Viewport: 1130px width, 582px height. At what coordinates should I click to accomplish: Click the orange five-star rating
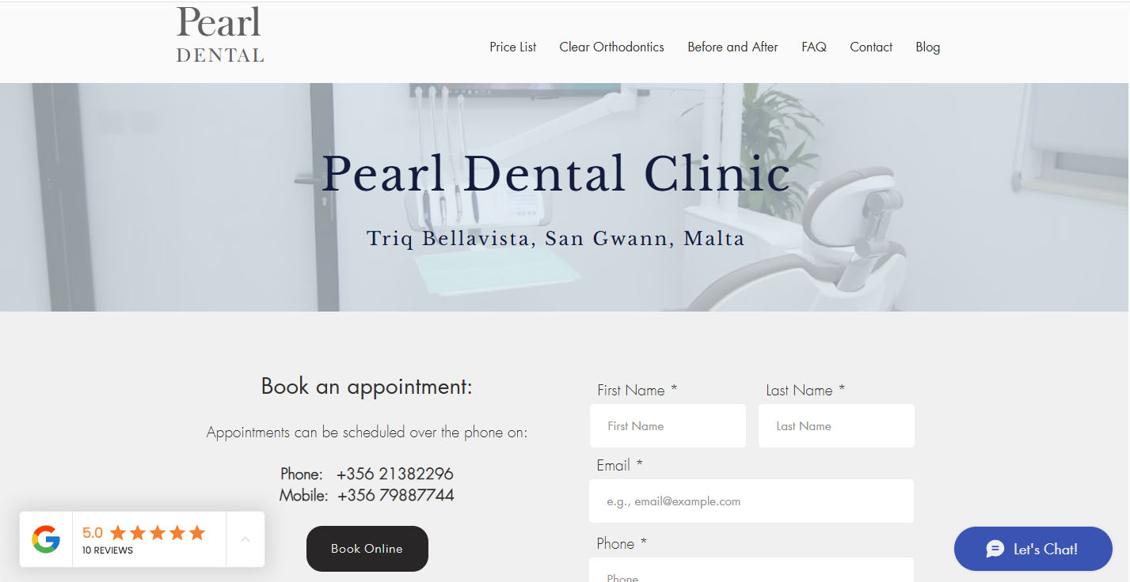158,533
